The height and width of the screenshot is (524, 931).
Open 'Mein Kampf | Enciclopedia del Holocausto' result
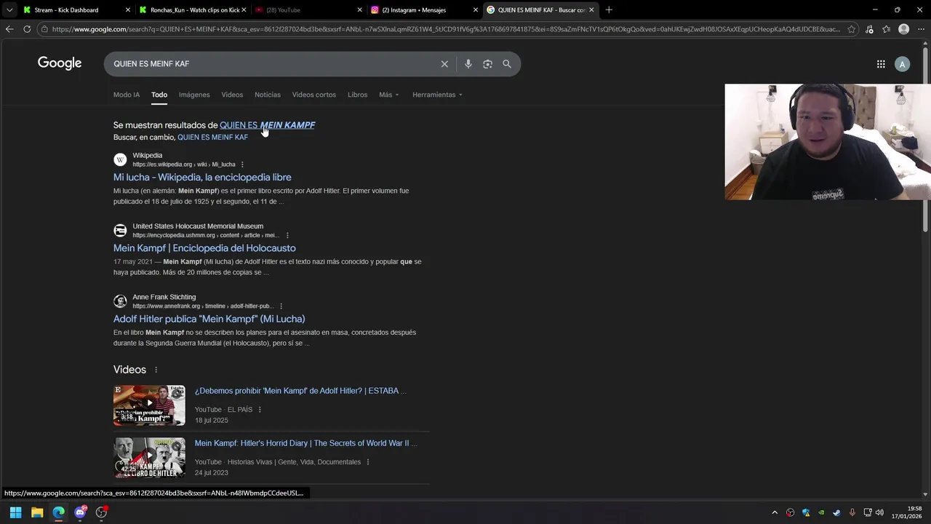tap(204, 248)
